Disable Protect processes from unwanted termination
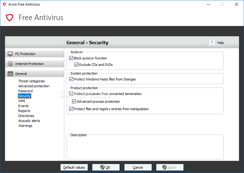244x173 pixels. (x=71, y=94)
